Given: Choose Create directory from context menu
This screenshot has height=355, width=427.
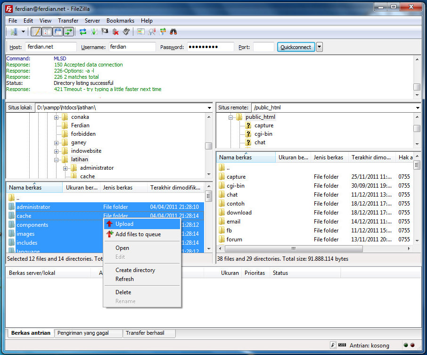Looking at the screenshot, I should pyautogui.click(x=142, y=270).
